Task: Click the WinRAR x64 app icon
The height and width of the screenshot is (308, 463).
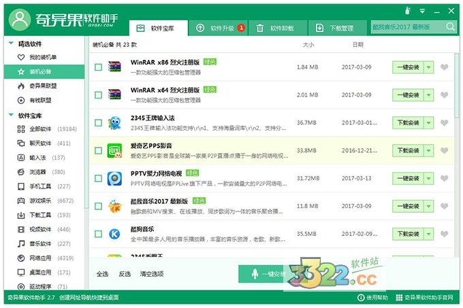Action: click(114, 95)
